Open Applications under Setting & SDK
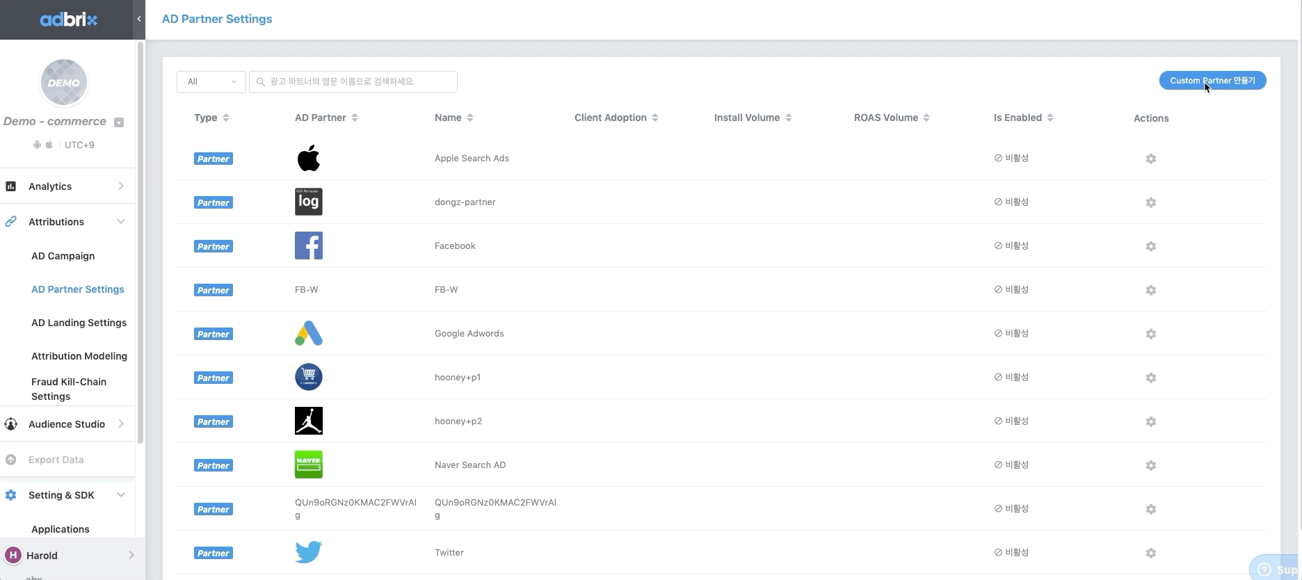This screenshot has height=580, width=1302. 61,529
